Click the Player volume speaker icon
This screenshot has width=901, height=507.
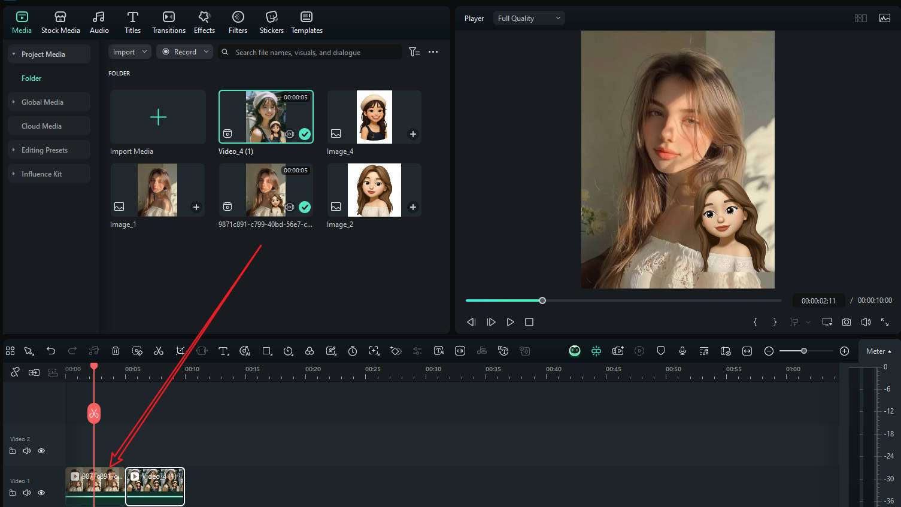(x=866, y=322)
